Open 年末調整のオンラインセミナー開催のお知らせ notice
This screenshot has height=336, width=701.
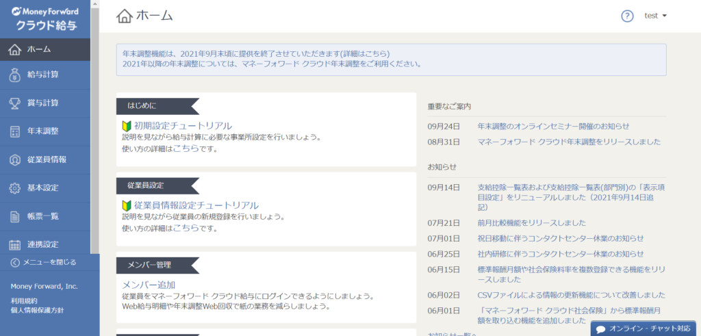(x=553, y=126)
